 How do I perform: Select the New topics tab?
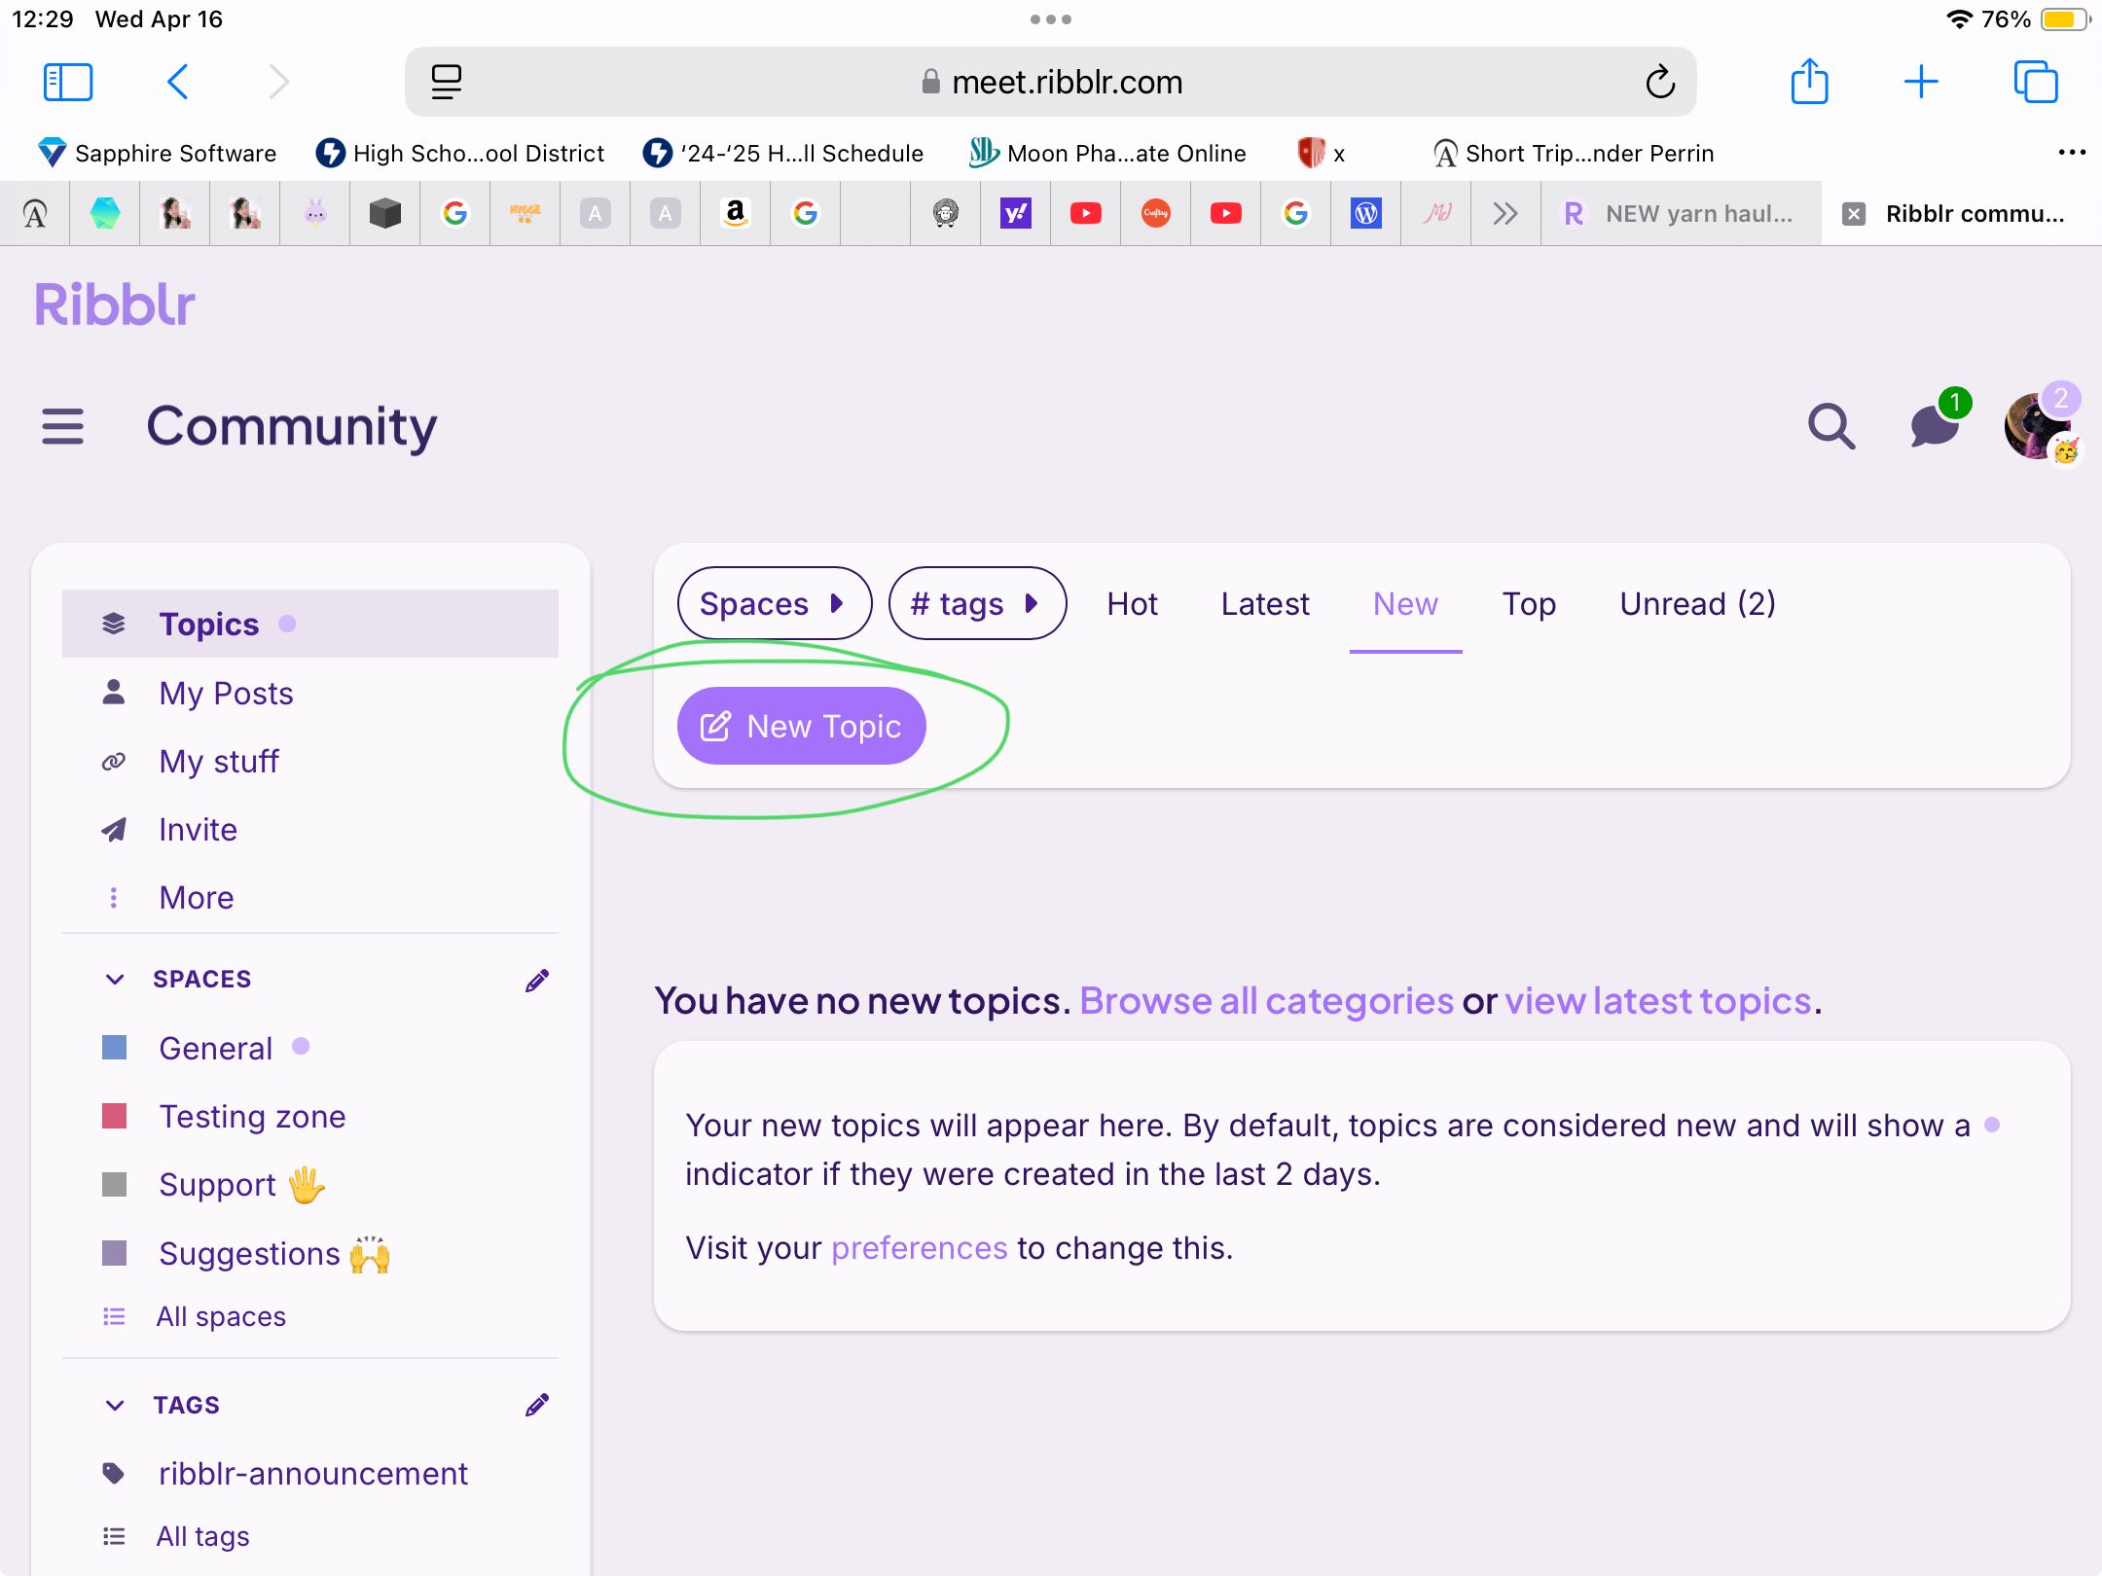pyautogui.click(x=1405, y=603)
